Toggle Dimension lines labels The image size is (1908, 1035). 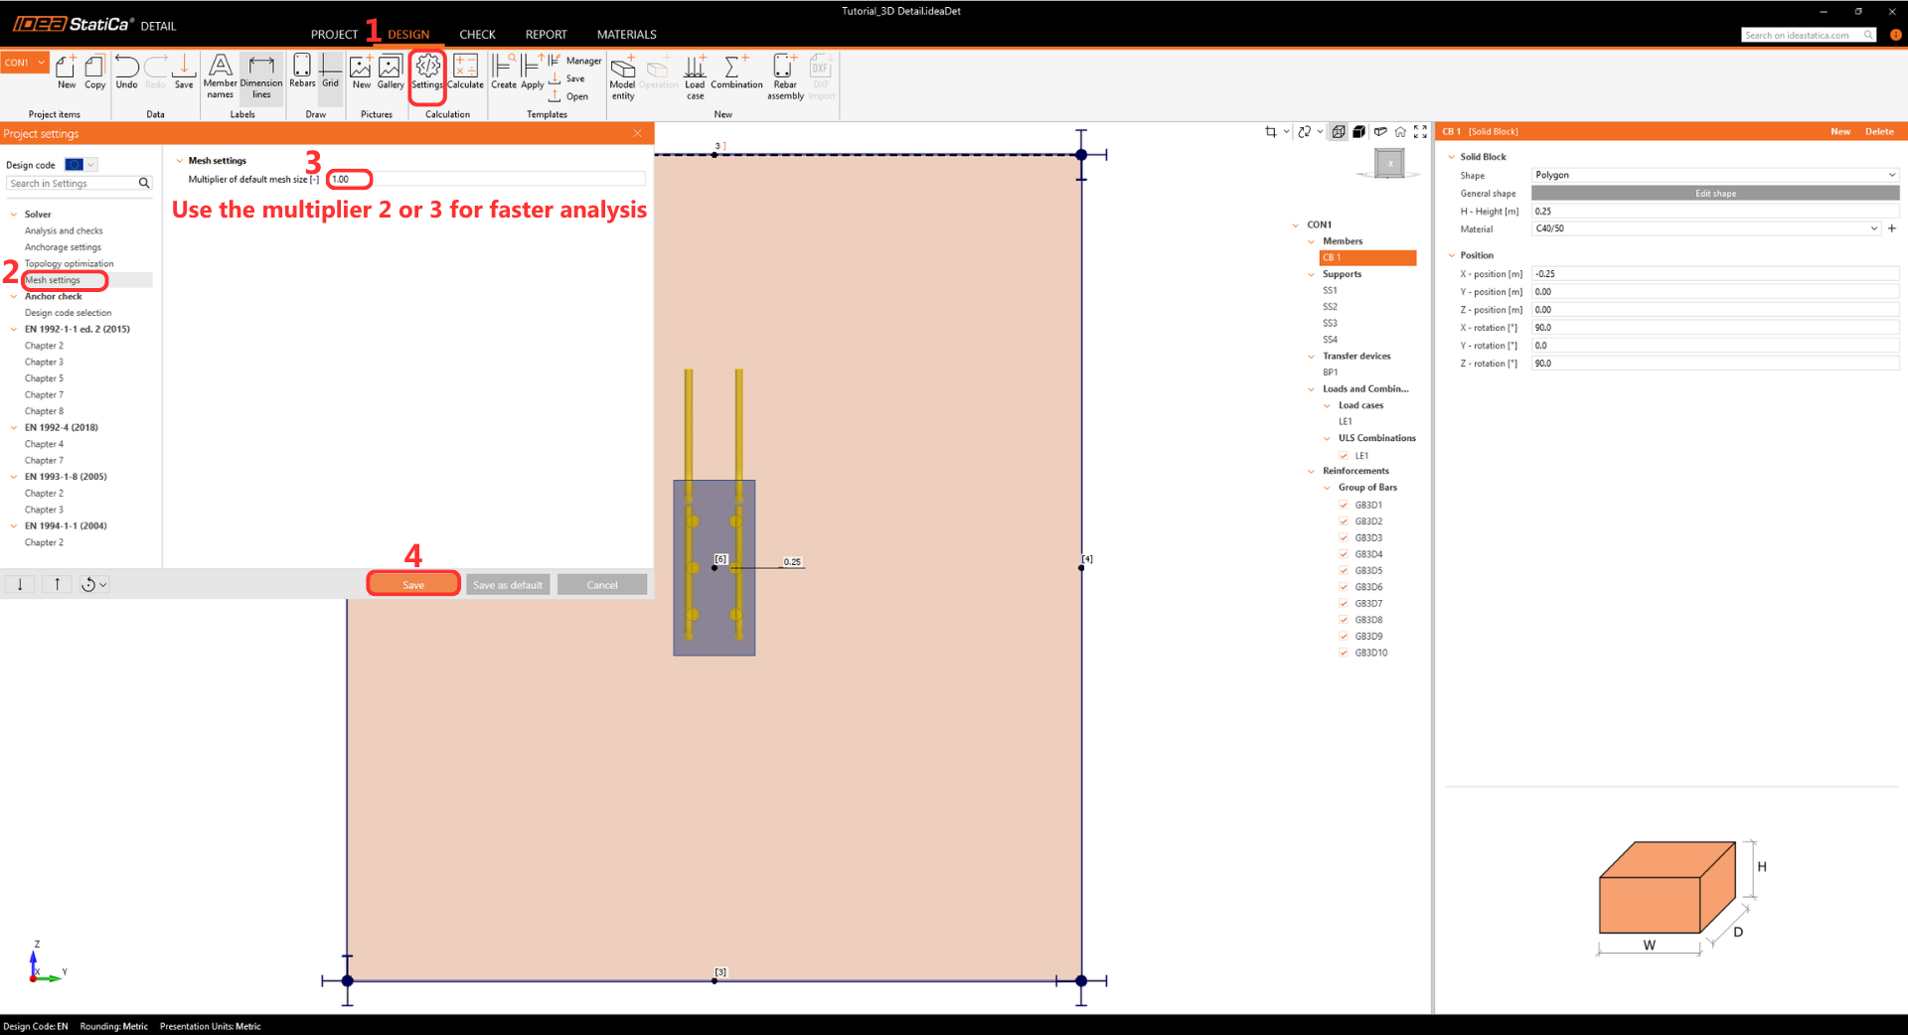(x=261, y=74)
